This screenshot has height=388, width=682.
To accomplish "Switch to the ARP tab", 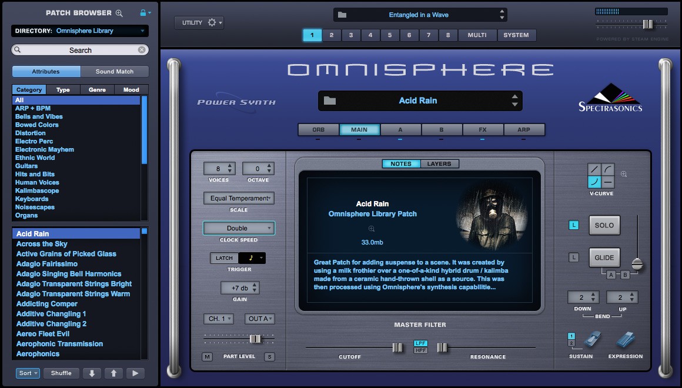I will coord(524,129).
